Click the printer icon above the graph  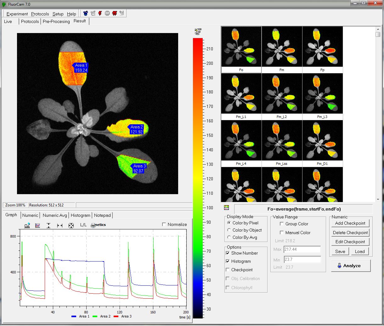pos(93,225)
